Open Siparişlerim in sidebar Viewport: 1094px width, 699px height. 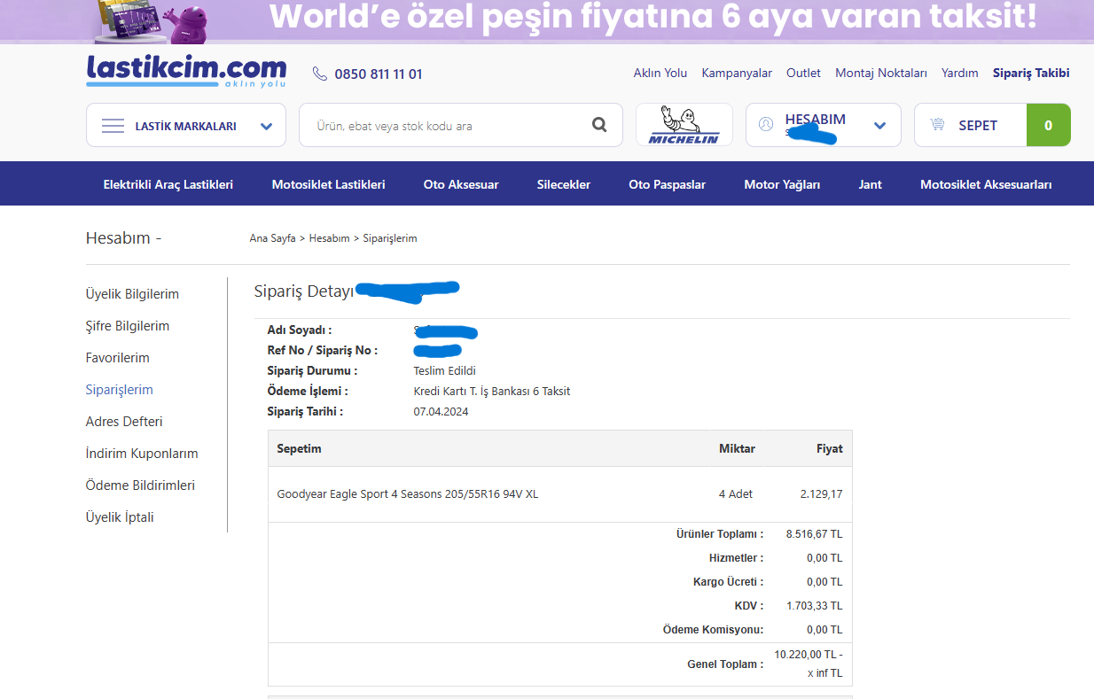(x=119, y=390)
